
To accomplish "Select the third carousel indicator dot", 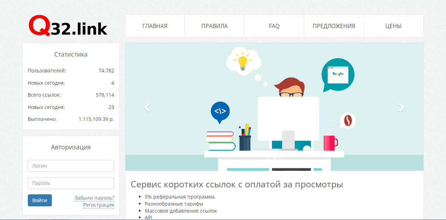I will coord(280,157).
